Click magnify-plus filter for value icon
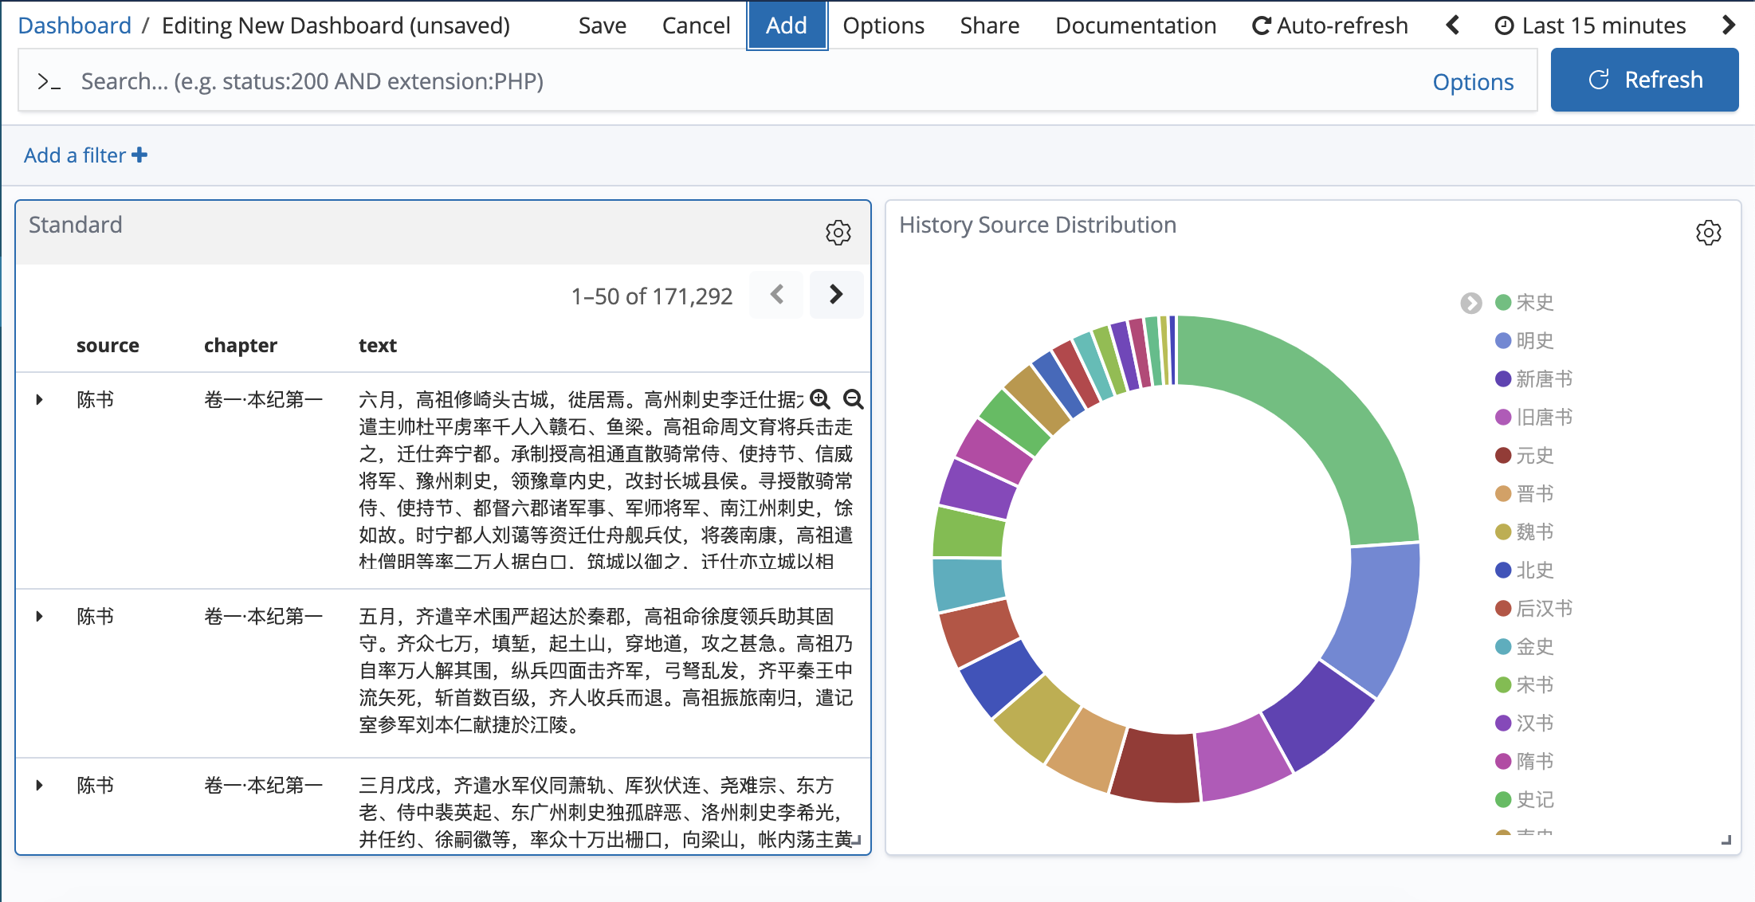The width and height of the screenshot is (1755, 902). click(820, 399)
